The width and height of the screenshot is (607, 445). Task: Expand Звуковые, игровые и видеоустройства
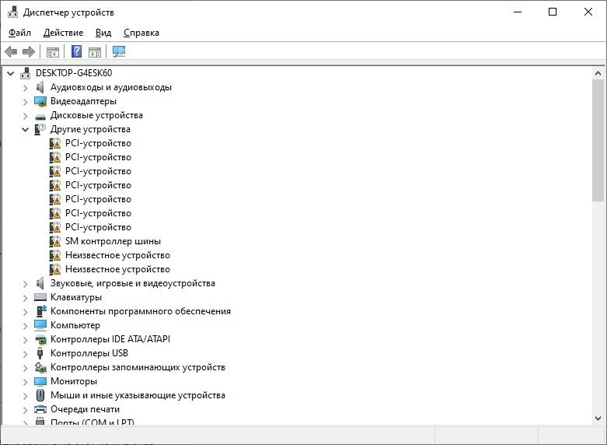coord(25,284)
